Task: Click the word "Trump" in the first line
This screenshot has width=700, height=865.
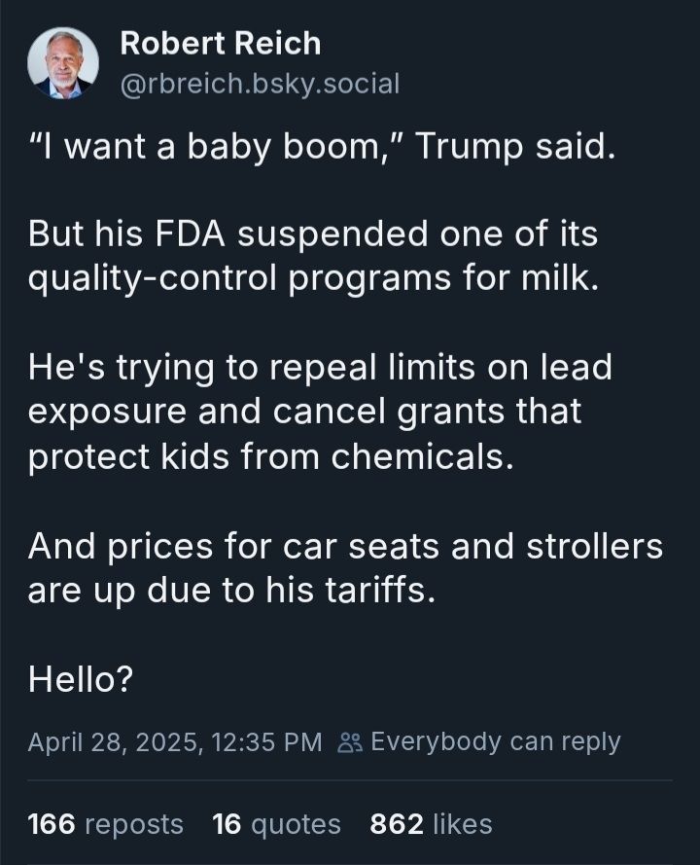Action: point(469,147)
